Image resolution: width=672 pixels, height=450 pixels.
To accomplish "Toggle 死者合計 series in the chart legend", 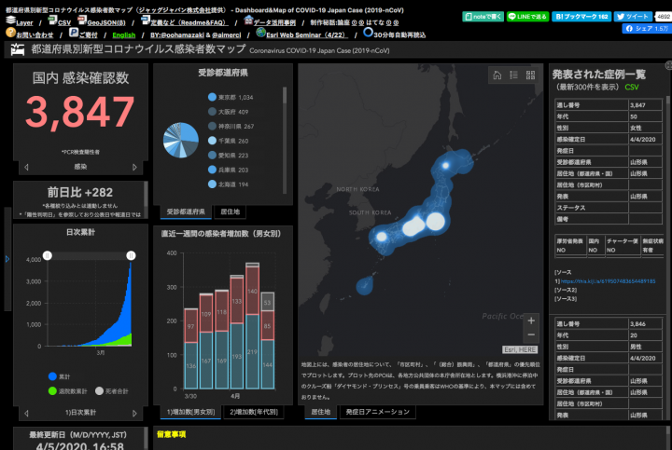I will click(x=103, y=390).
